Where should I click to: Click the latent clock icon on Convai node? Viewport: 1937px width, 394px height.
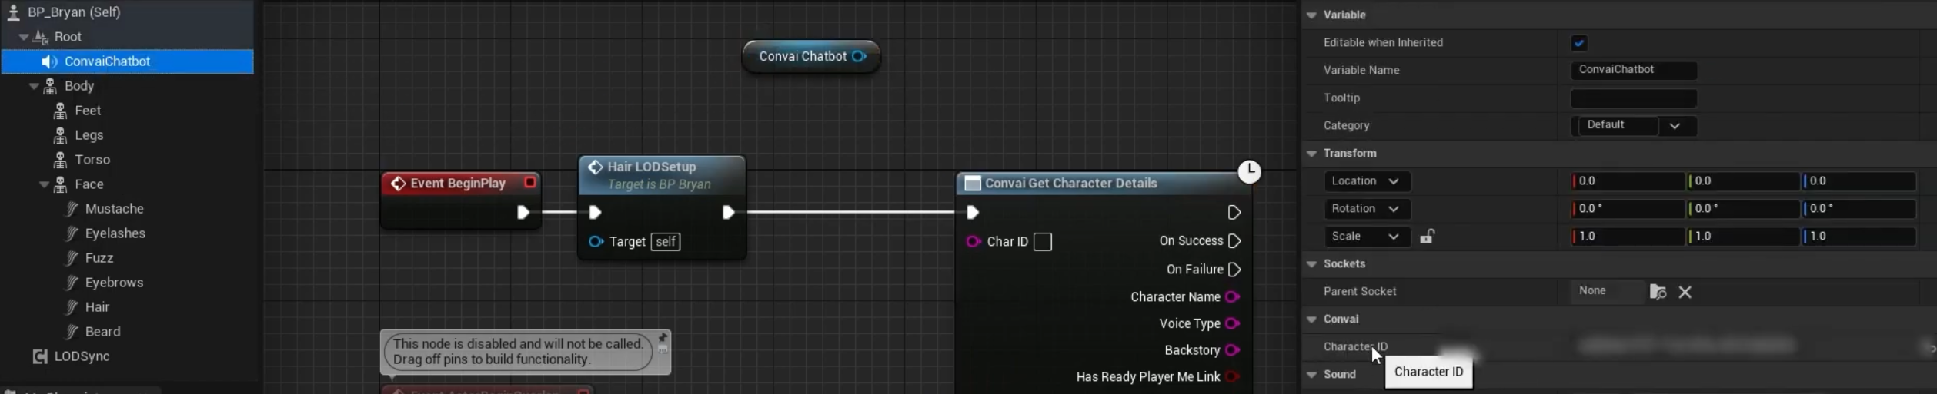coord(1249,171)
